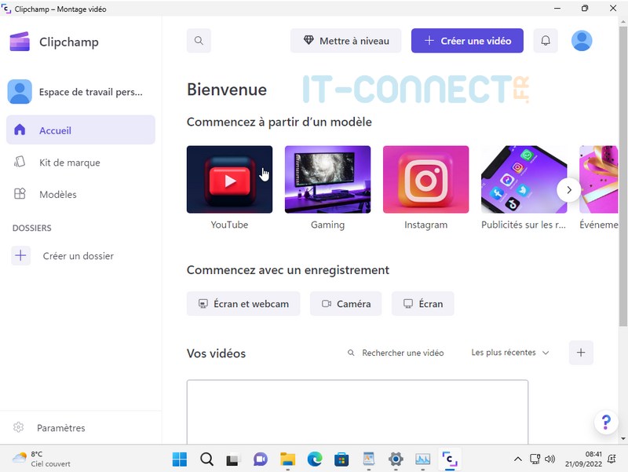Click the Espace de travail personnel avatar
The image size is (628, 472).
tap(20, 92)
